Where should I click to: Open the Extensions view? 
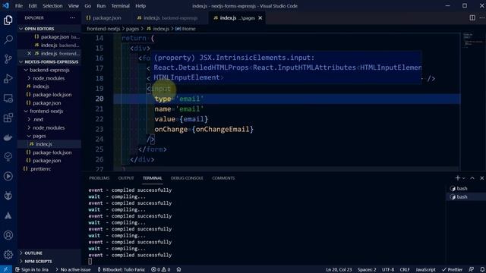[x=8, y=118]
